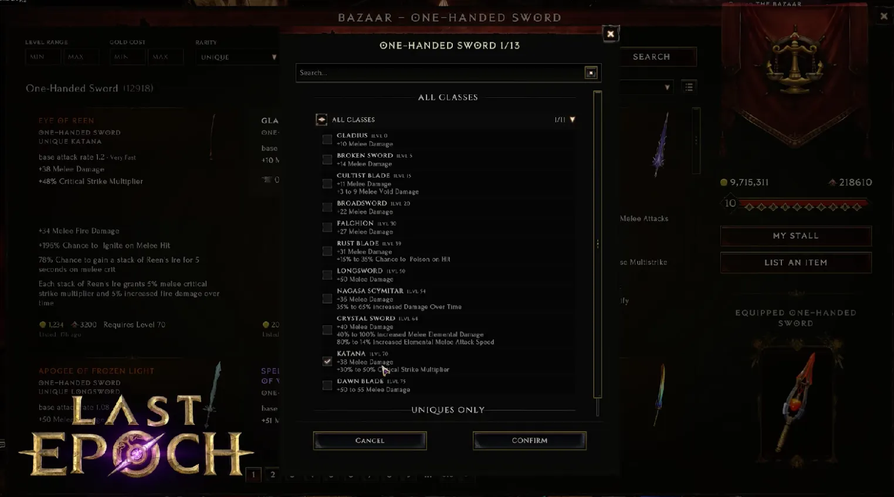
Task: Collapse the All Classes group icon
Action: click(321, 120)
